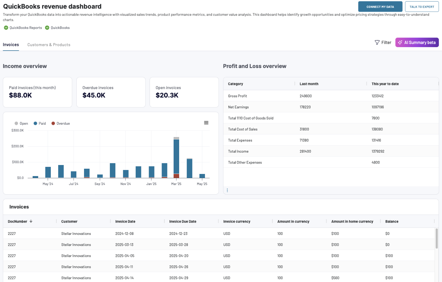This screenshot has height=282, width=442.
Task: Expand the chart's export options menu
Action: click(206, 123)
